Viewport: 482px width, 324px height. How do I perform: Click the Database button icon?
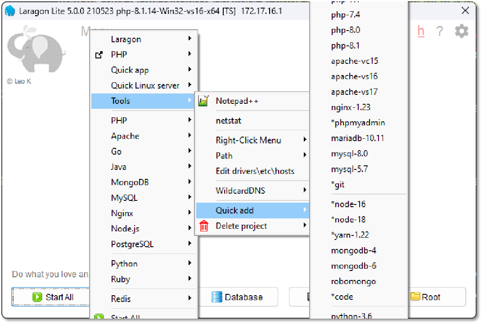tap(217, 297)
